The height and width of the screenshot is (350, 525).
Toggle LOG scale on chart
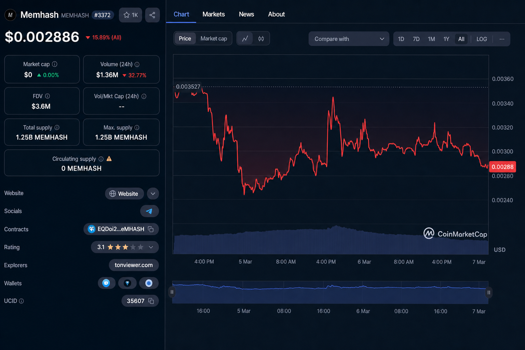point(482,39)
